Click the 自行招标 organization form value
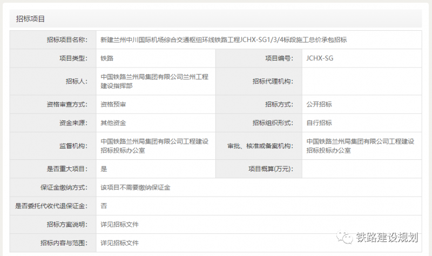Image resolution: width=432 pixels, height=256 pixels. [x=319, y=123]
